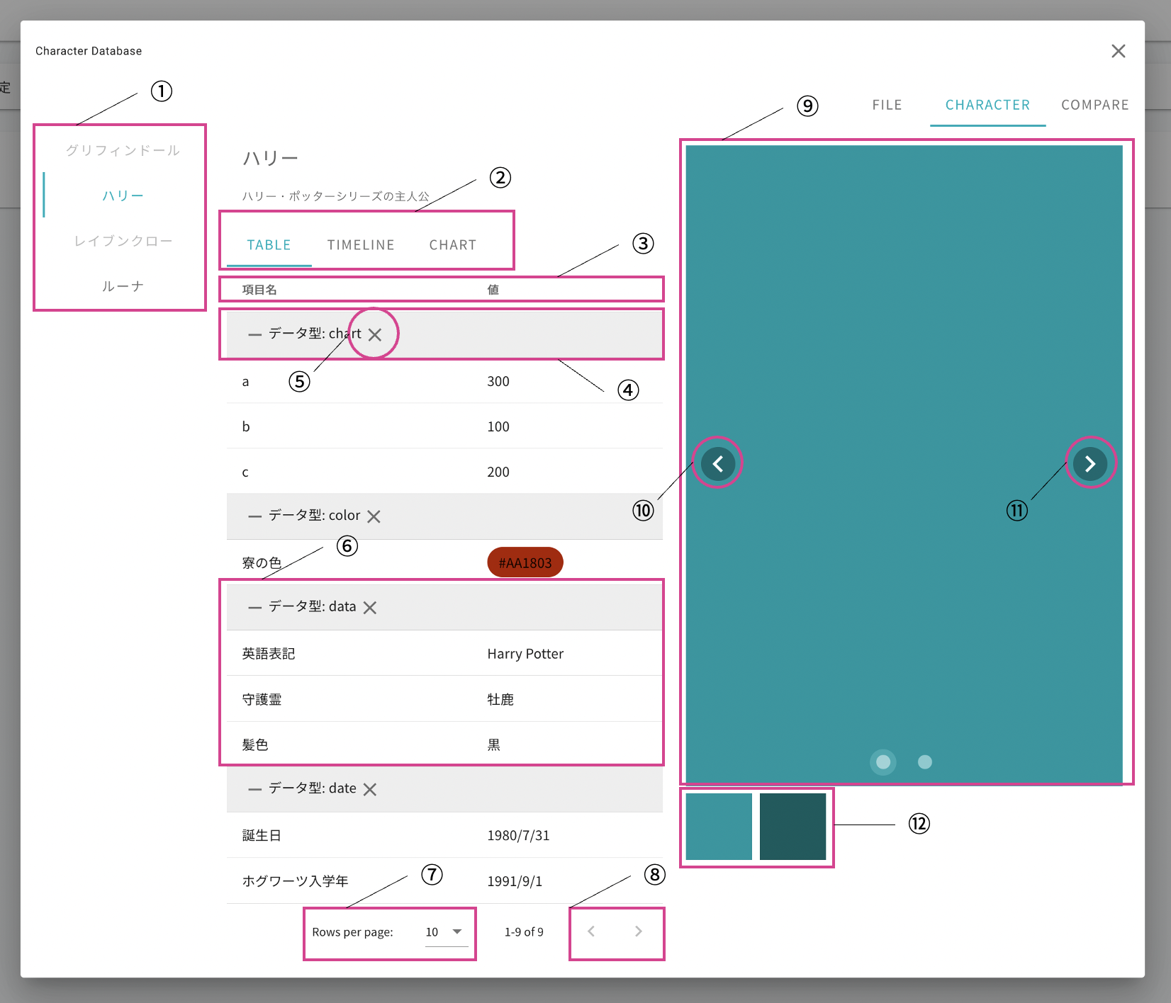Select the dark teal thumbnail
The width and height of the screenshot is (1171, 1003).
(792, 827)
